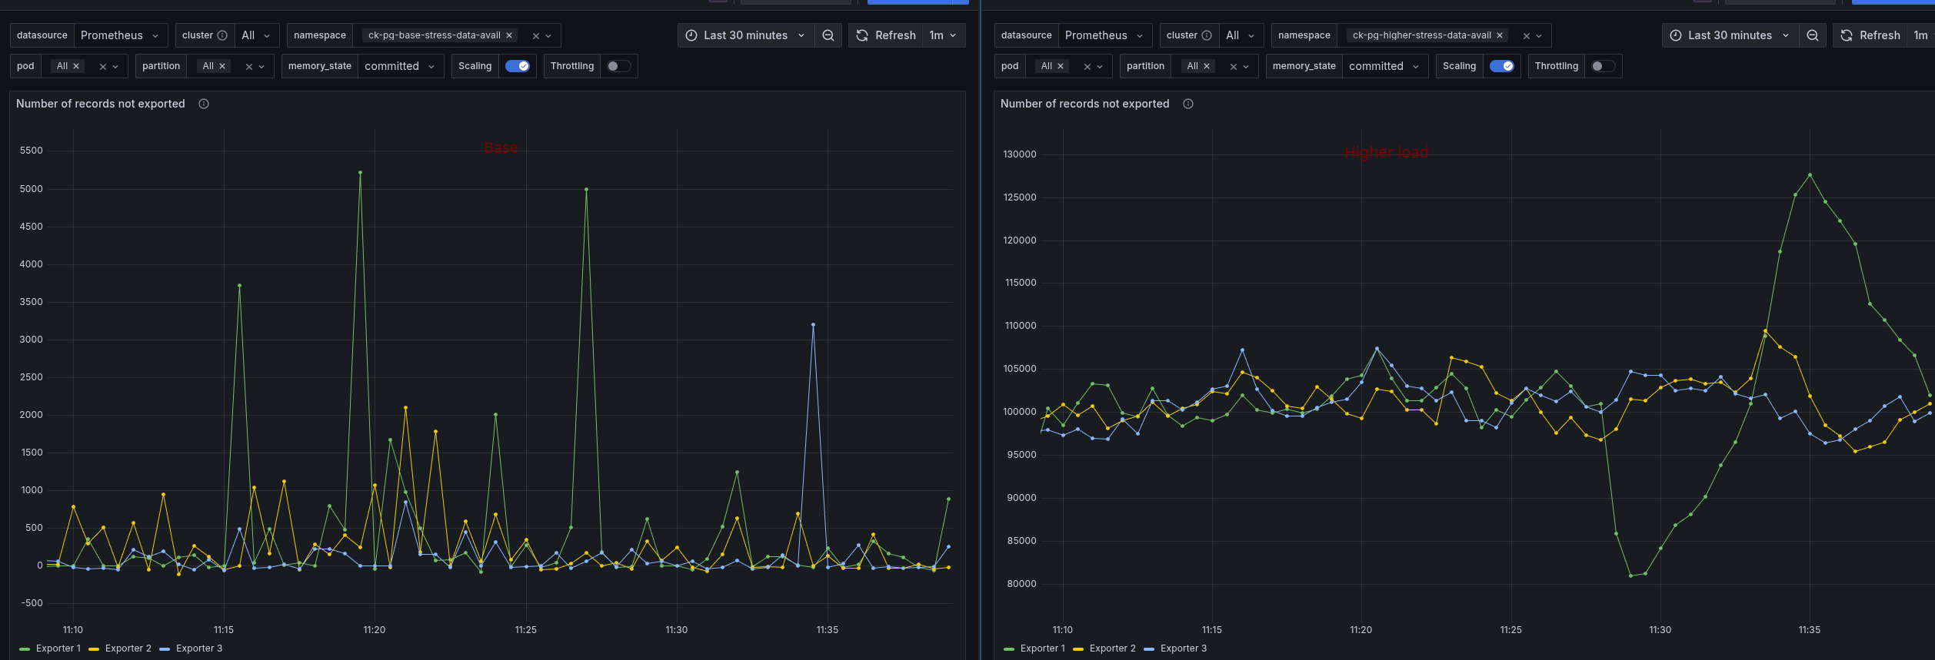This screenshot has height=660, width=1935.
Task: Remove ck-pg-higher-stress-data-avail namespace tag
Action: (1500, 35)
